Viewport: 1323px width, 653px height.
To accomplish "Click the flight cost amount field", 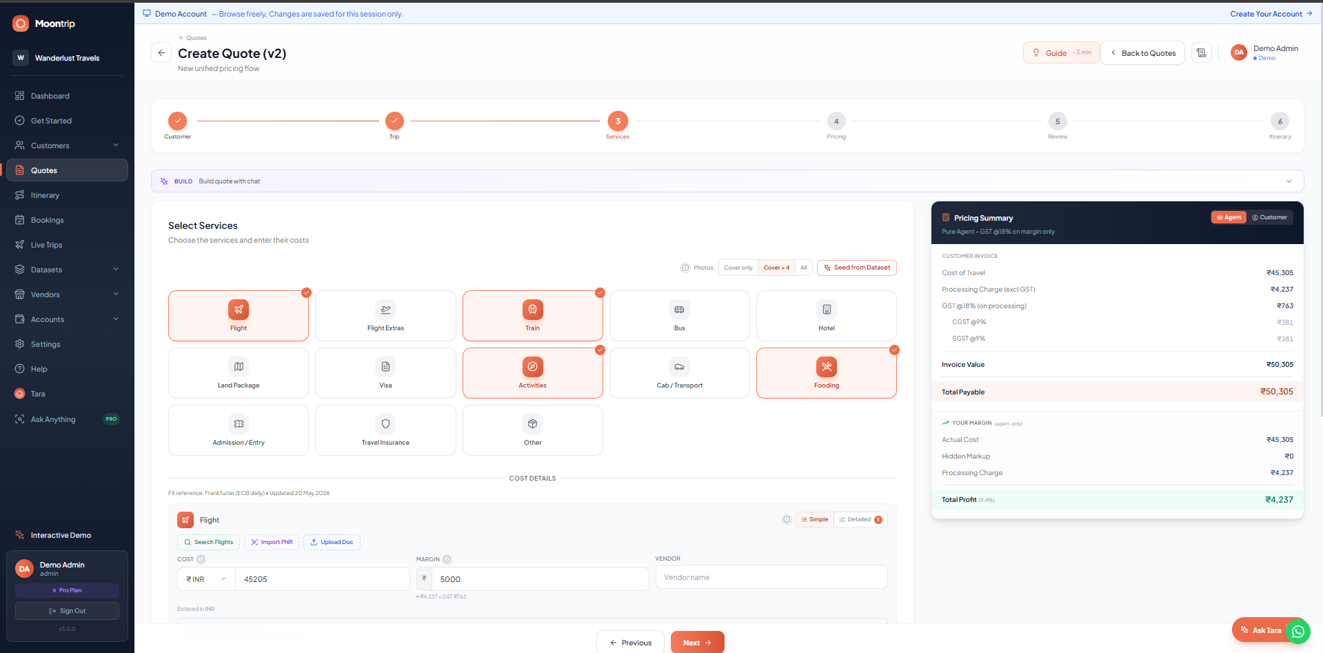I will [322, 579].
